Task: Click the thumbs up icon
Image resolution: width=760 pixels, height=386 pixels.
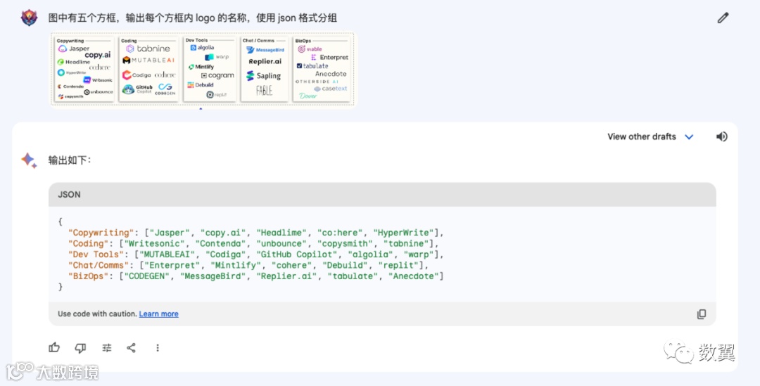Action: tap(54, 347)
